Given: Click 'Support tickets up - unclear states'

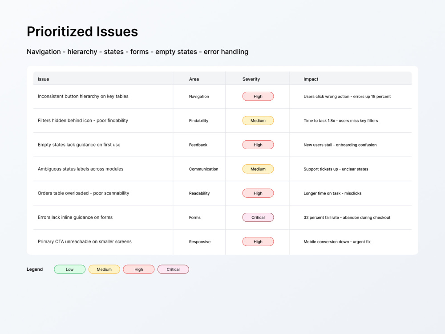Looking at the screenshot, I should click(336, 169).
